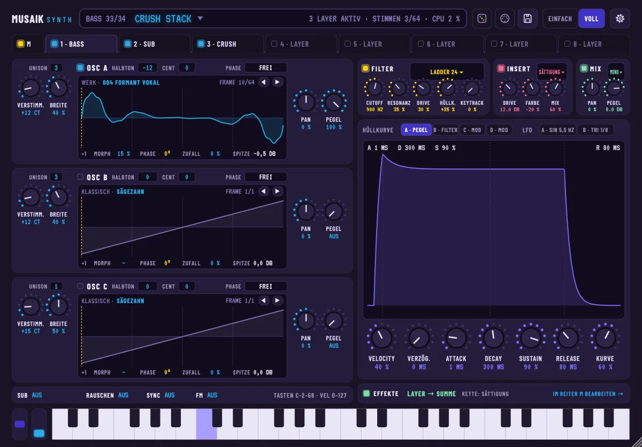
Task: Enable the OSC B checkbox
Action: pos(80,177)
